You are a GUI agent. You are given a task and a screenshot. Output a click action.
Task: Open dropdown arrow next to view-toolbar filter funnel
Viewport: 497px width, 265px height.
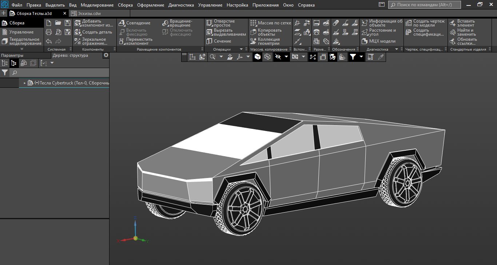tap(361, 57)
